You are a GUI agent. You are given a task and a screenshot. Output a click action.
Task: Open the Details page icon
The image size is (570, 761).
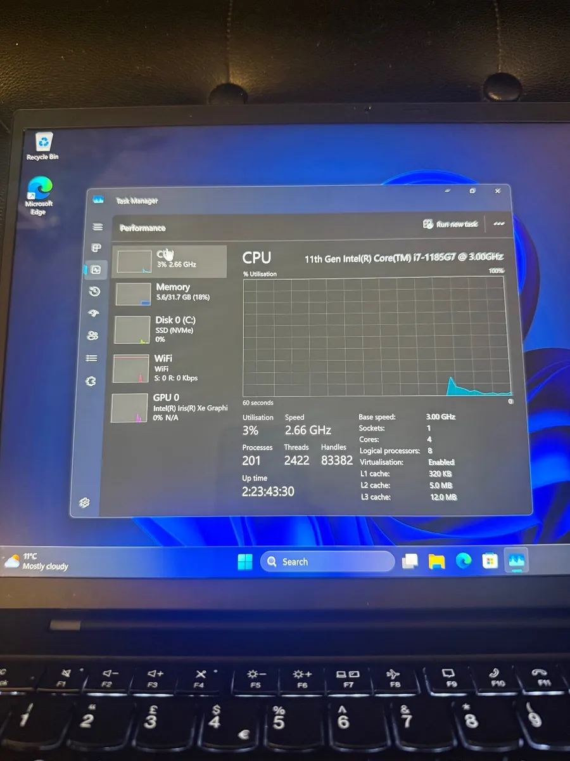pyautogui.click(x=92, y=358)
